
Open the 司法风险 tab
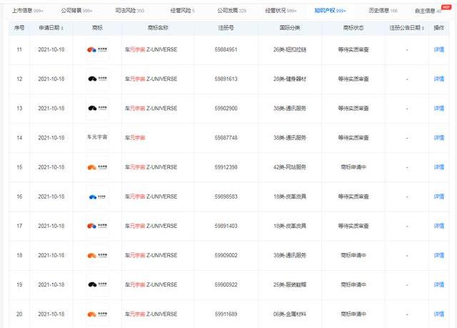[x=130, y=11]
